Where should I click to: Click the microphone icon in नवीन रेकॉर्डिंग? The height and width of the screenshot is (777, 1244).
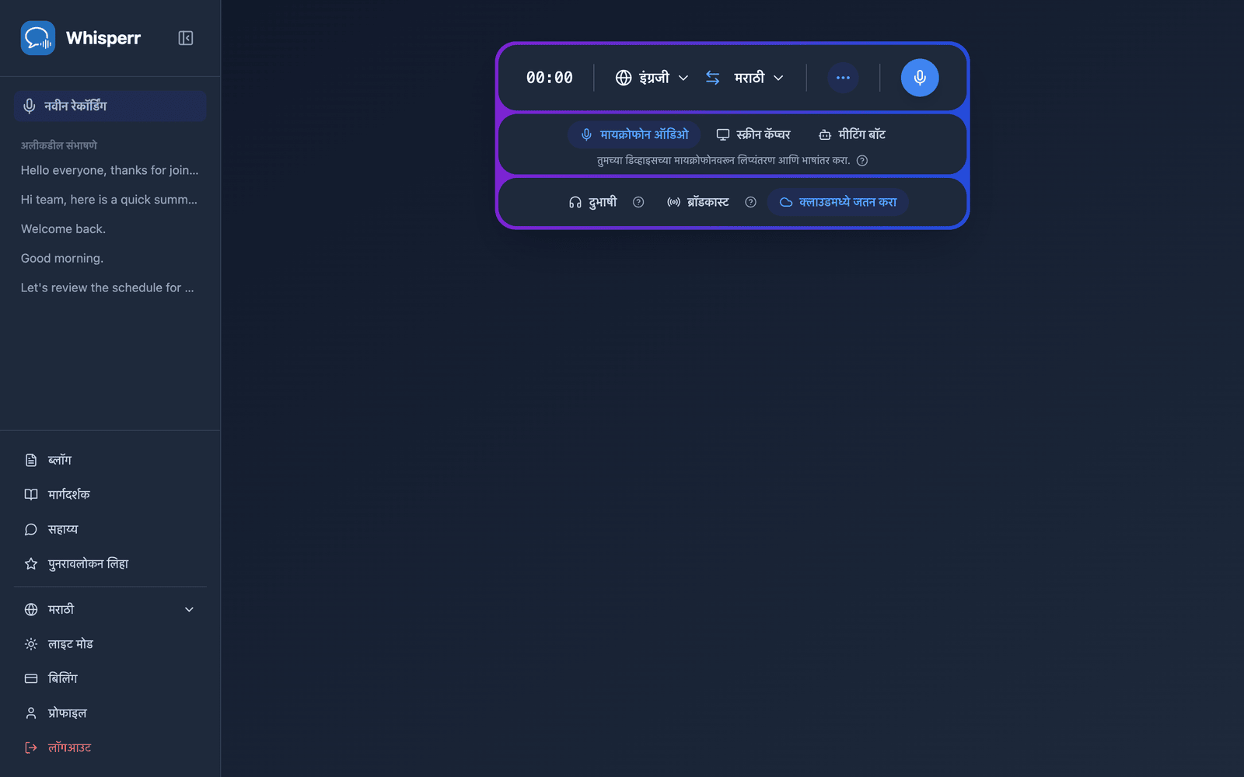click(30, 106)
